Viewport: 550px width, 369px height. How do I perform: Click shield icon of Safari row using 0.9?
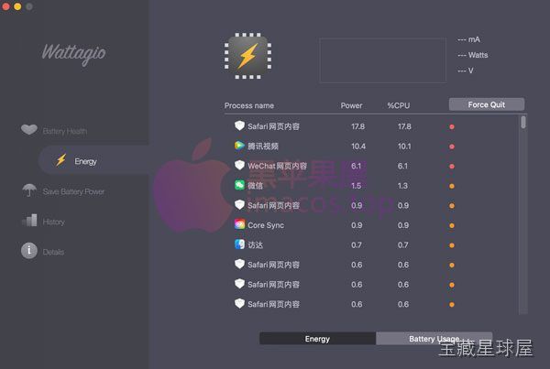pos(239,205)
